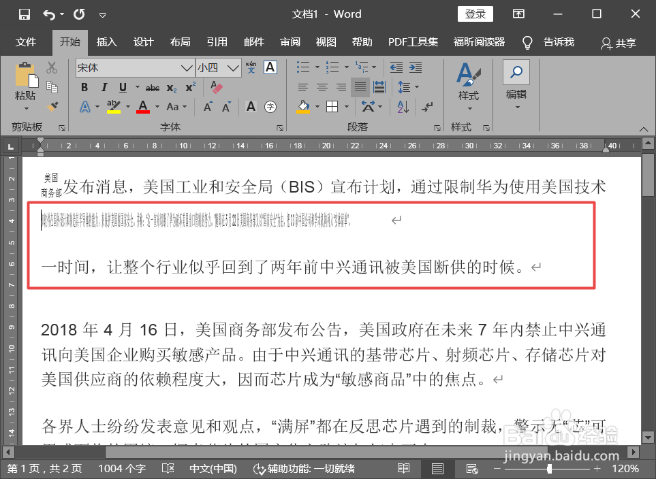Click the 共享 button

click(619, 42)
